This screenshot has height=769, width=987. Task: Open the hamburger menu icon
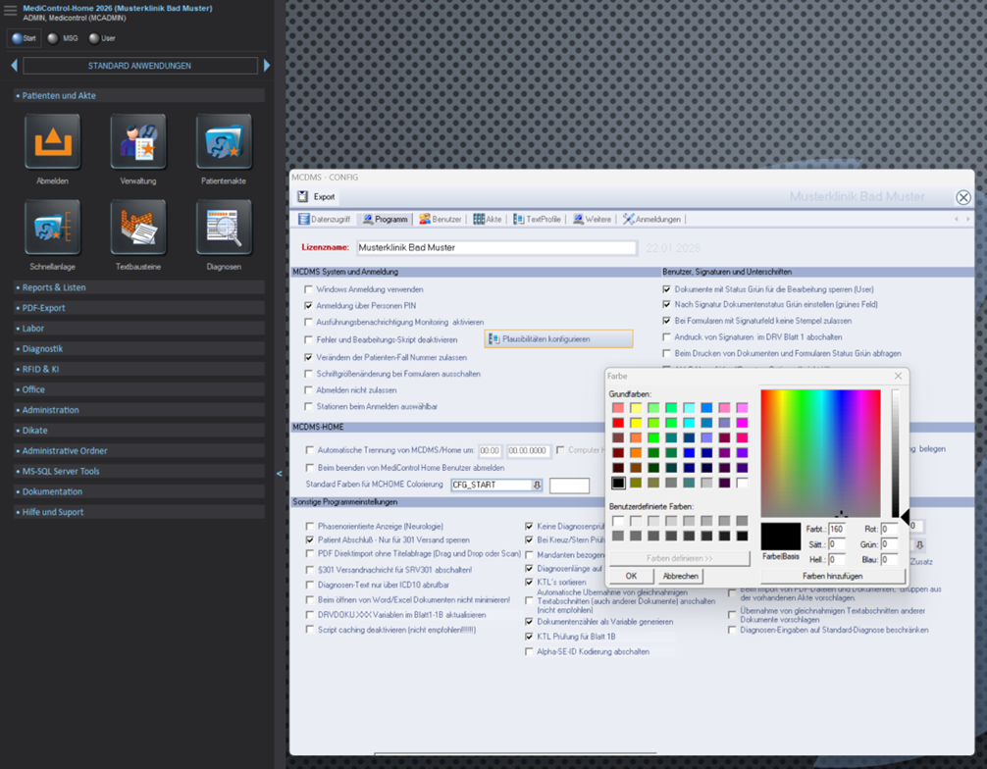coord(10,12)
